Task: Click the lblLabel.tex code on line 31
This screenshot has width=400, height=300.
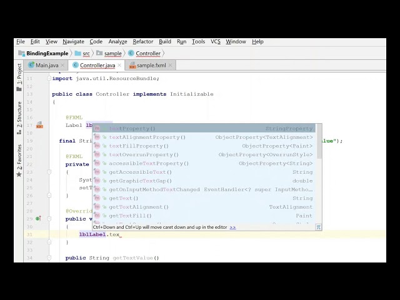Action: (x=99, y=234)
